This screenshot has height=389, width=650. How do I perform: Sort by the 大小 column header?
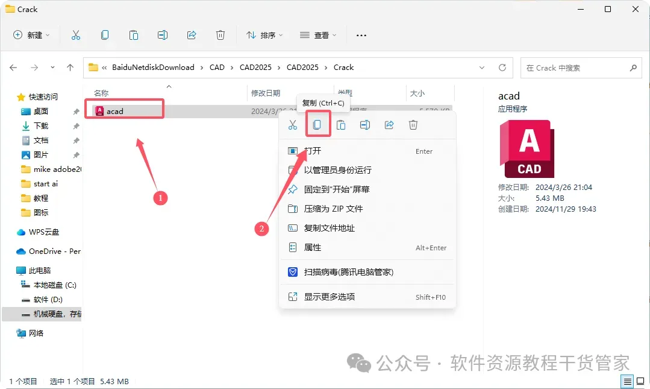[x=417, y=93]
